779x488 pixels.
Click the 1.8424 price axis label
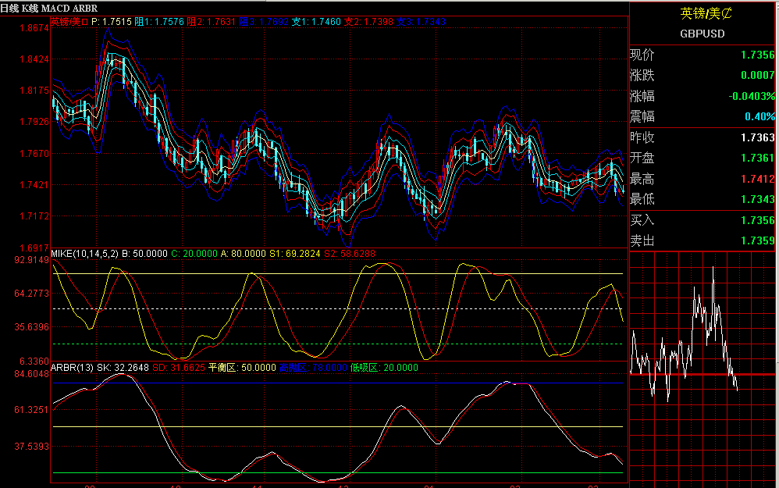pyautogui.click(x=34, y=59)
